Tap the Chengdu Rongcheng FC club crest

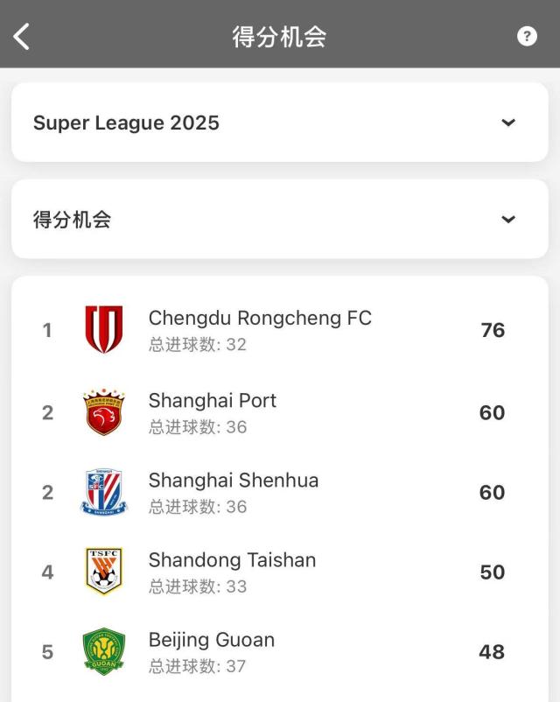coord(103,330)
